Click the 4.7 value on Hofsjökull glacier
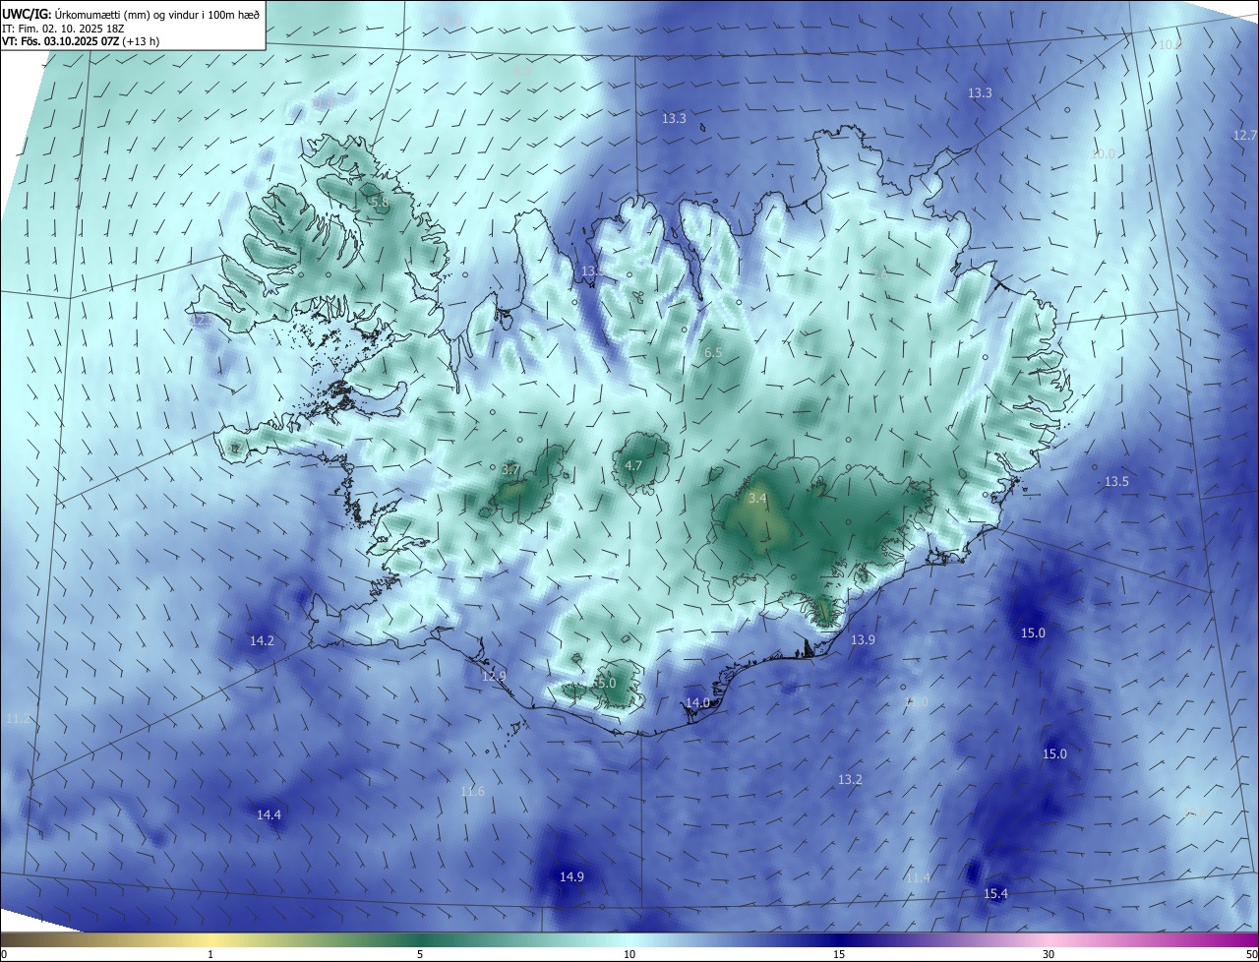This screenshot has height=962, width=1259. pos(633,465)
